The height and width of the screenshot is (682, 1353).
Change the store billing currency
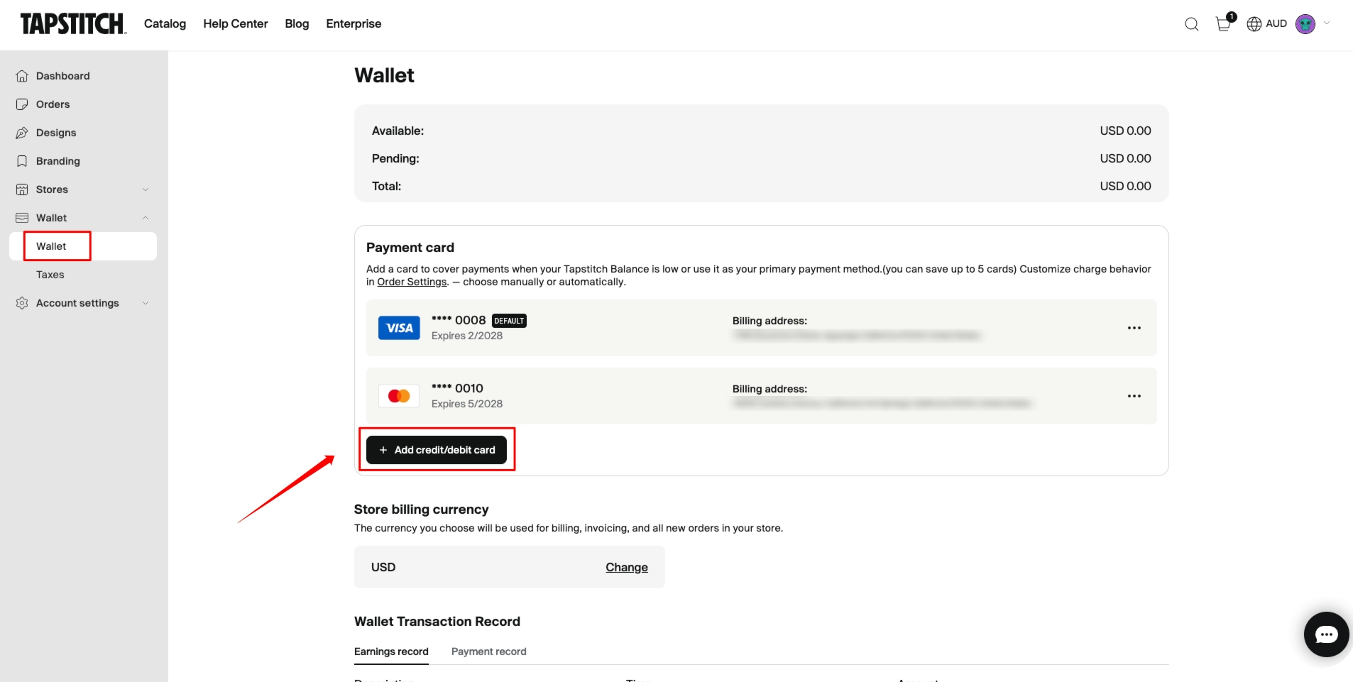point(626,567)
